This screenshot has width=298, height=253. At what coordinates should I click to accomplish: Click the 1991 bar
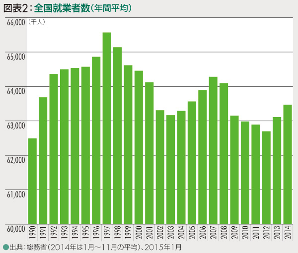pyautogui.click(x=43, y=160)
